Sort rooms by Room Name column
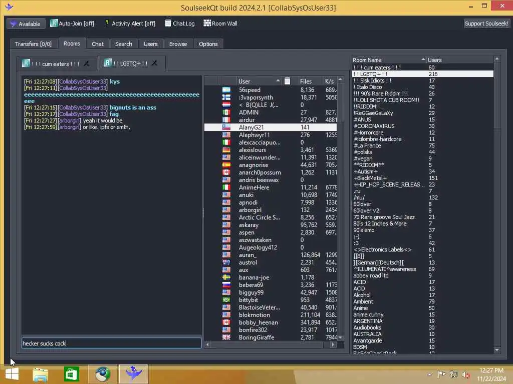 coord(389,60)
